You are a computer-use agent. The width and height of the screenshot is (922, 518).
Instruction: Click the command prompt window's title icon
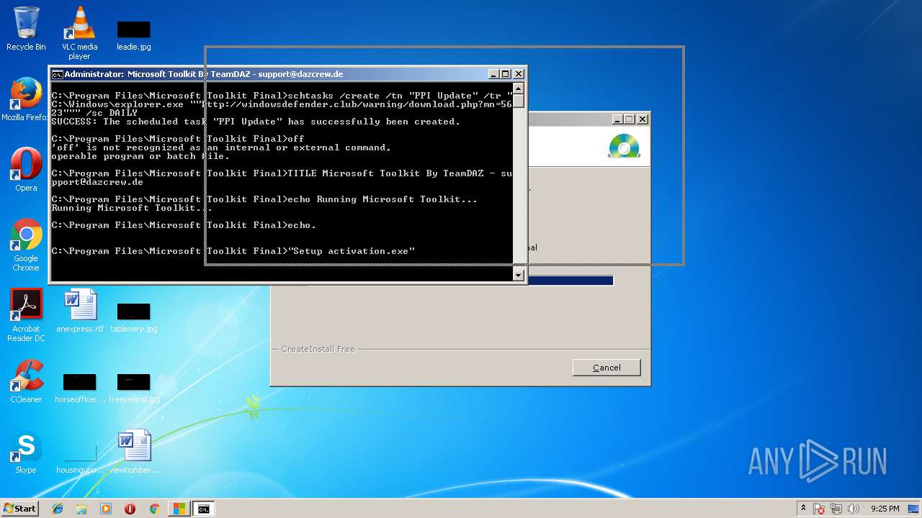point(57,74)
